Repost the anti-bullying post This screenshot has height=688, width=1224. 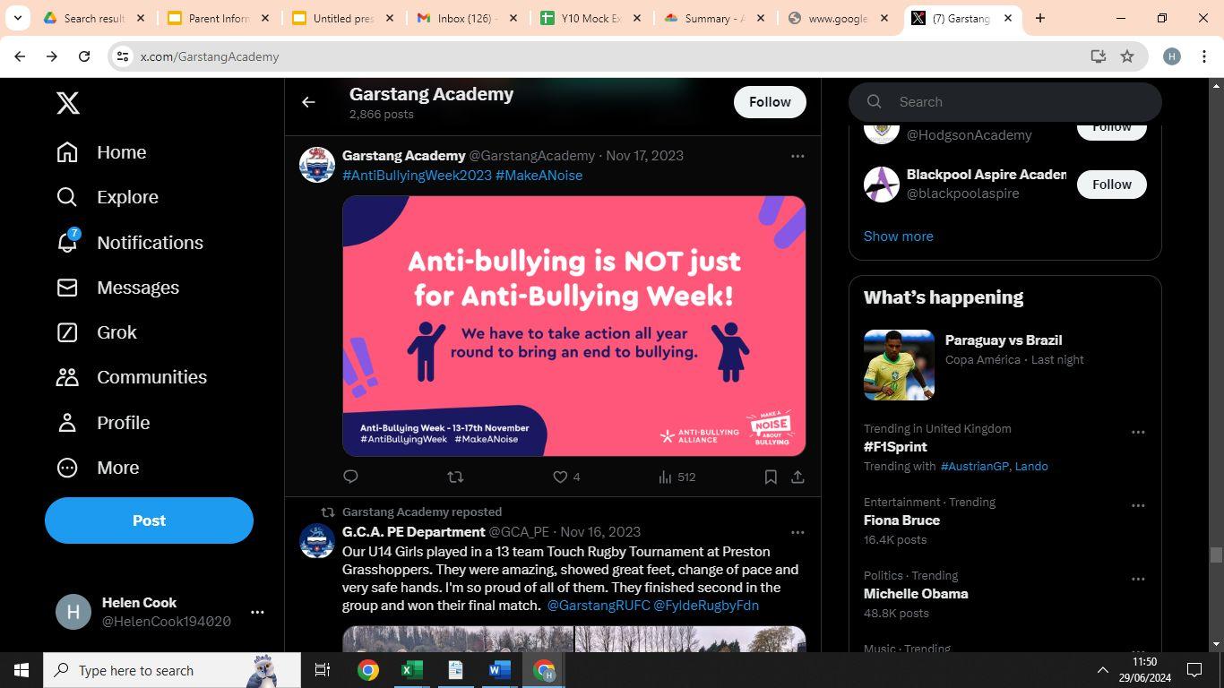pos(455,477)
